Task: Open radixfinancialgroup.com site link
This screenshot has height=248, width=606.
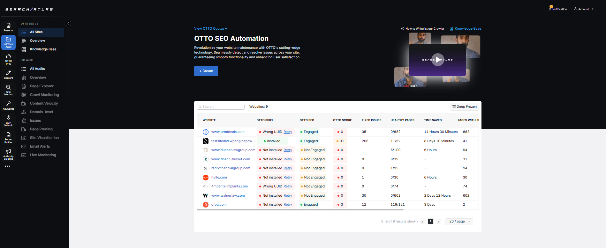Action: (x=231, y=168)
